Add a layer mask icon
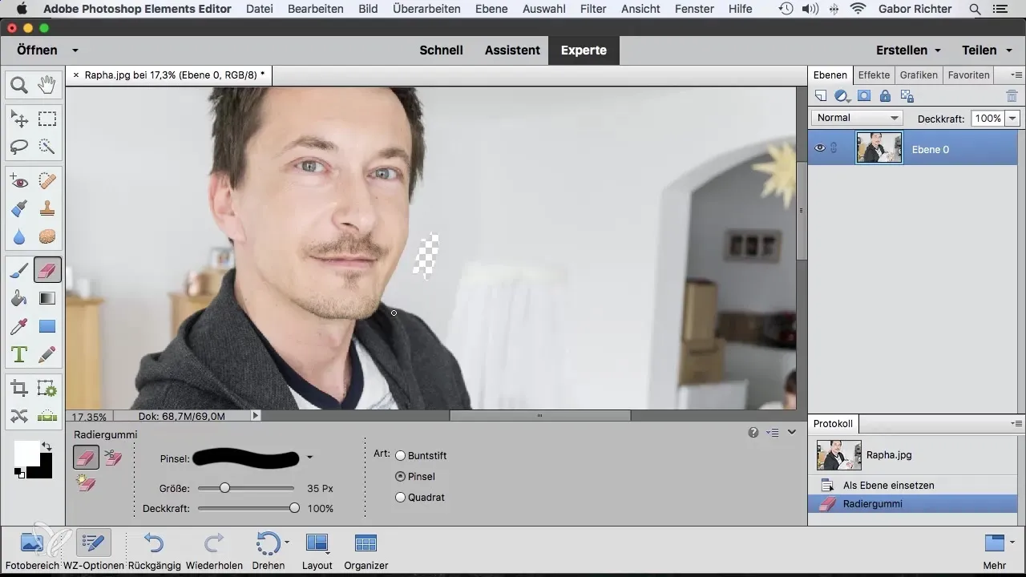The image size is (1026, 577). (864, 95)
